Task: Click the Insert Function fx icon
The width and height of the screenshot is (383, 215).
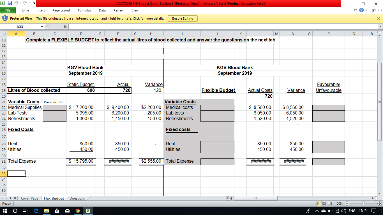Action: (x=65, y=27)
